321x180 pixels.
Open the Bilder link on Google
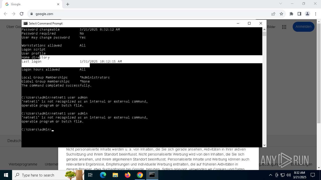coord(271,27)
